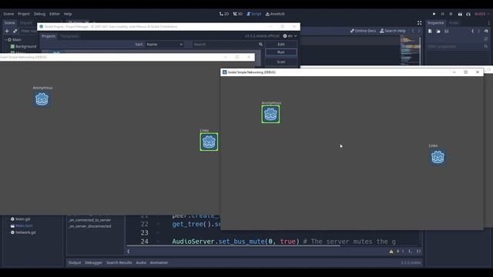Open Inspector dock options menu dots
Image resolution: width=493 pixels, height=277 pixels.
[489, 23]
